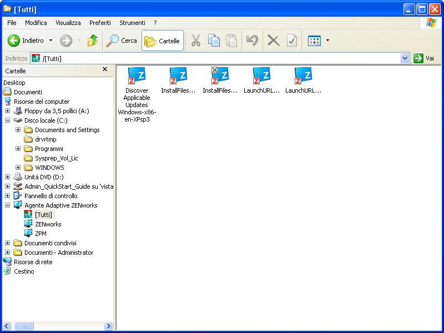Open the Preferiti menu
This screenshot has width=444, height=333.
click(100, 23)
